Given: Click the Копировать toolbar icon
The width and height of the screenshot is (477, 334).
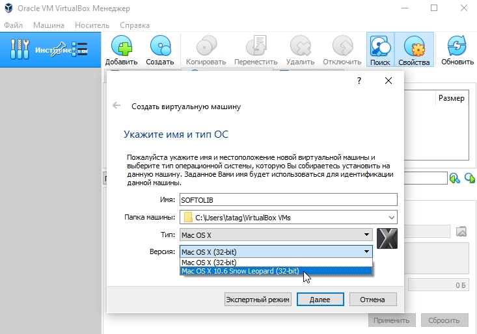Looking at the screenshot, I should pyautogui.click(x=206, y=45).
